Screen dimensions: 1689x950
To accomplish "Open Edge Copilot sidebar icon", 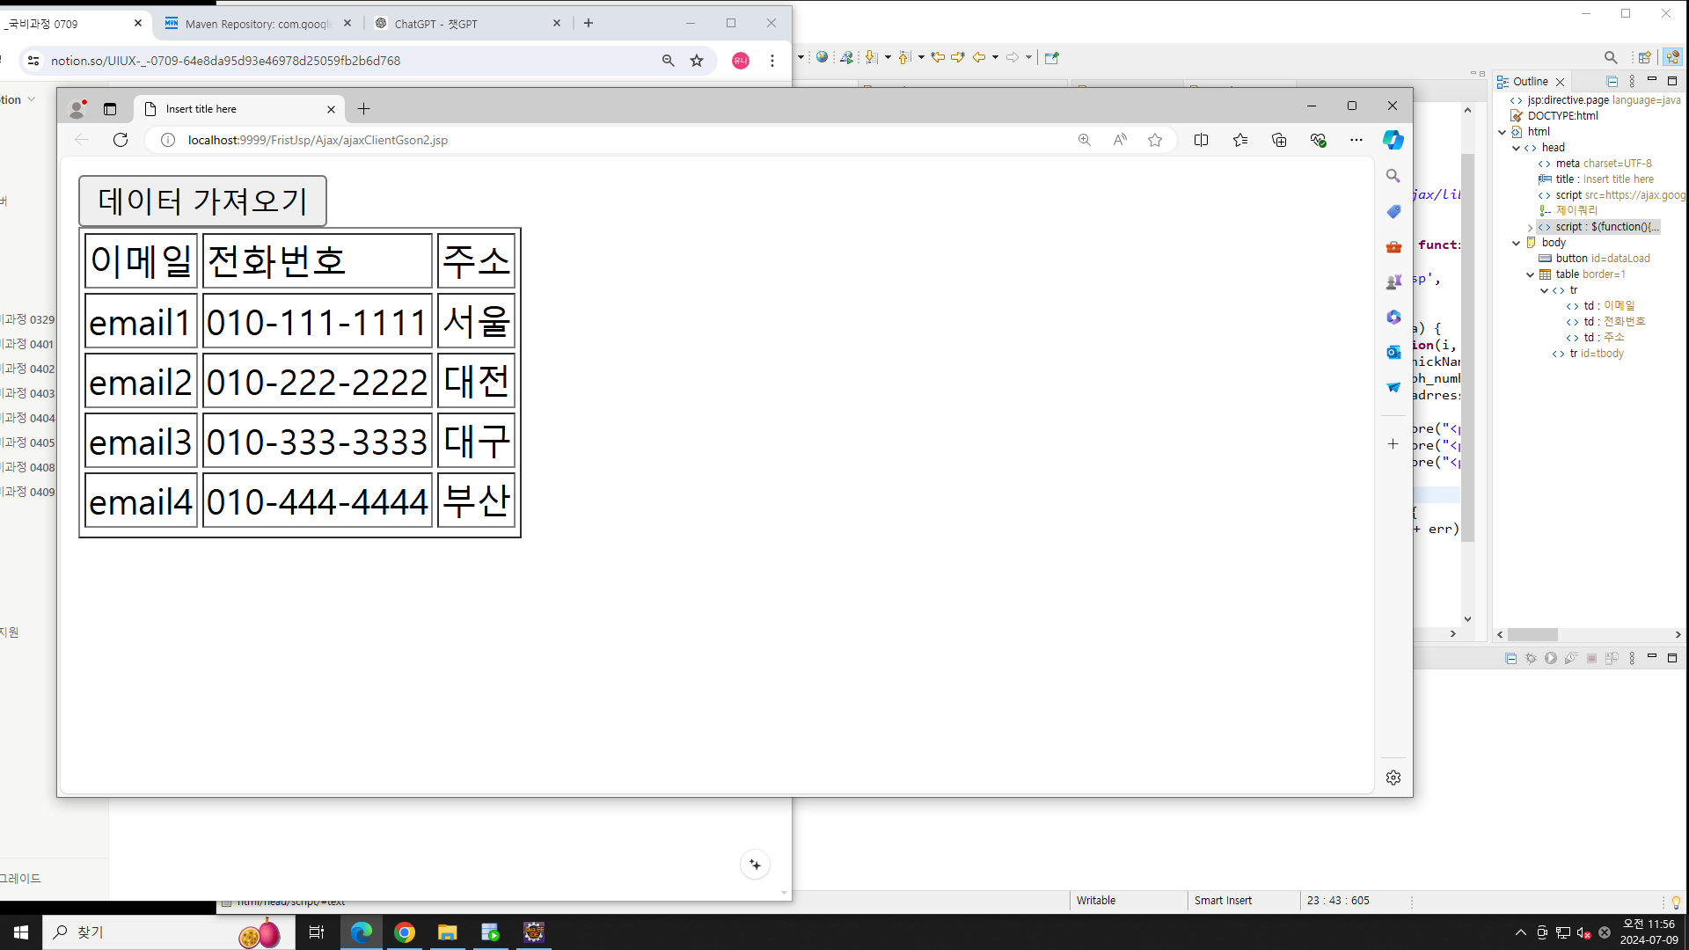I will point(1393,140).
